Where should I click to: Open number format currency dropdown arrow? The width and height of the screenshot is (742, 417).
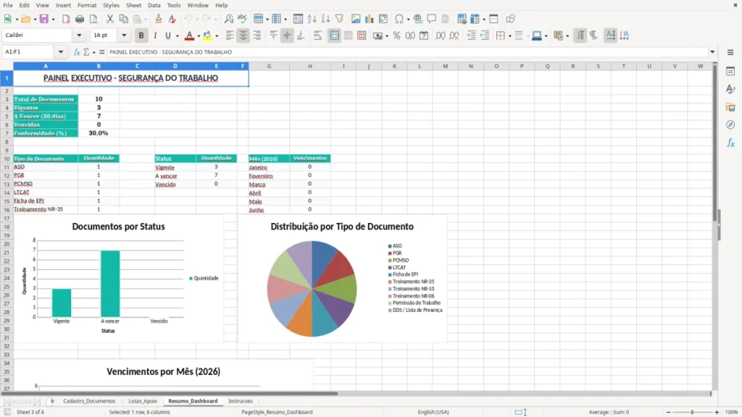pyautogui.click(x=387, y=36)
